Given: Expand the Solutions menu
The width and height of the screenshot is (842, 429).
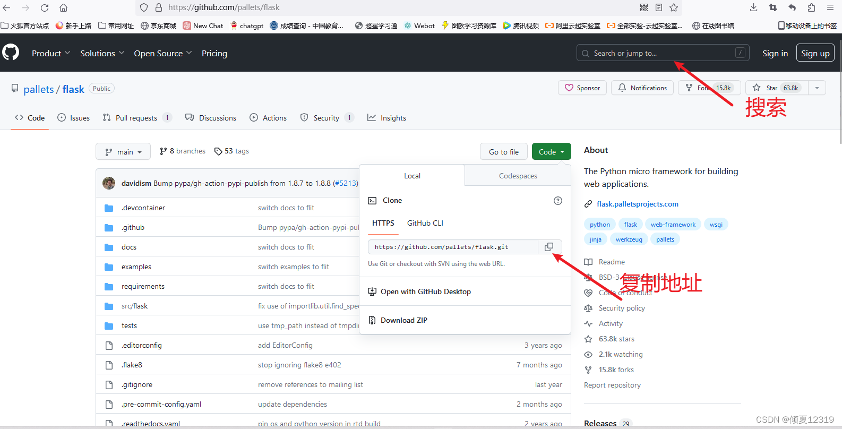Looking at the screenshot, I should pos(102,53).
